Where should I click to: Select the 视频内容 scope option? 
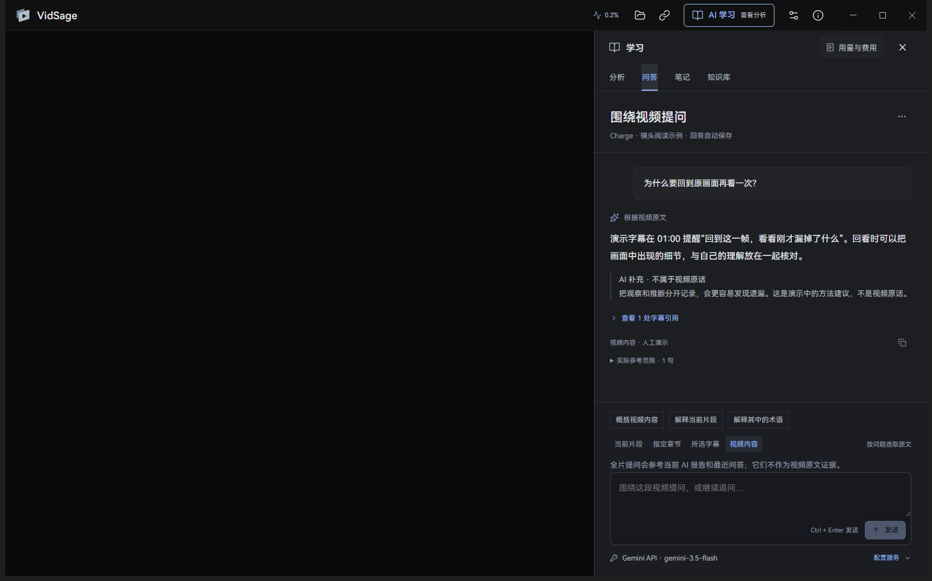(744, 444)
